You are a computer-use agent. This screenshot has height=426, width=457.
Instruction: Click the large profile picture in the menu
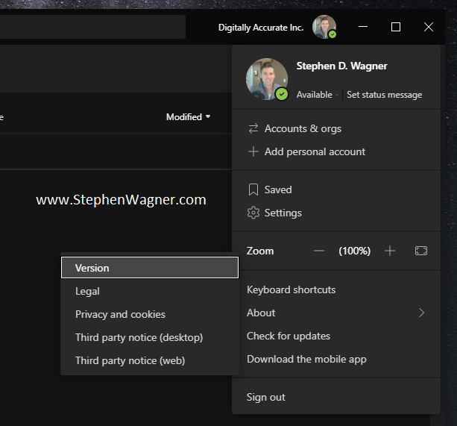(267, 79)
